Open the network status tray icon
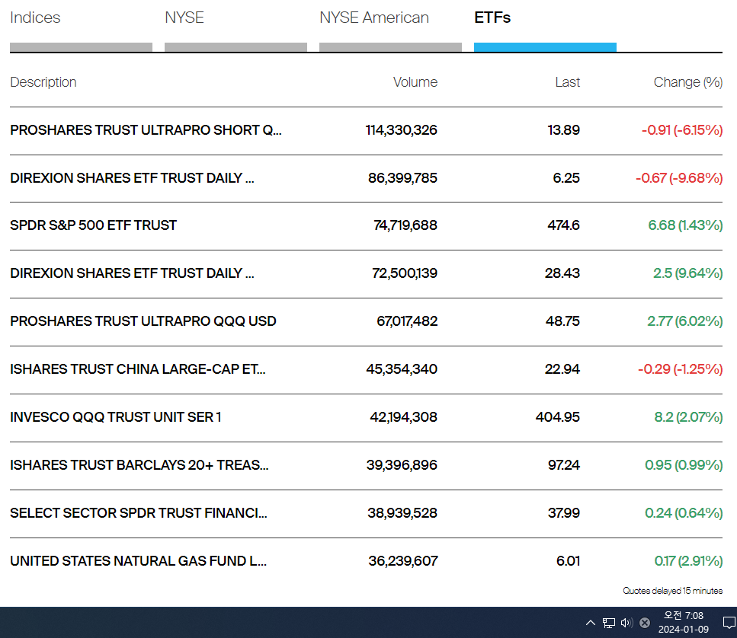Screen dimensions: 737x638 pyautogui.click(x=609, y=623)
